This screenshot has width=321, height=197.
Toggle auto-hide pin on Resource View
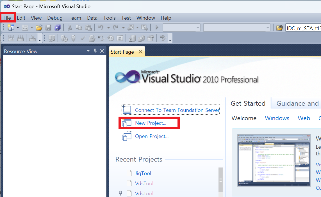pos(95,51)
